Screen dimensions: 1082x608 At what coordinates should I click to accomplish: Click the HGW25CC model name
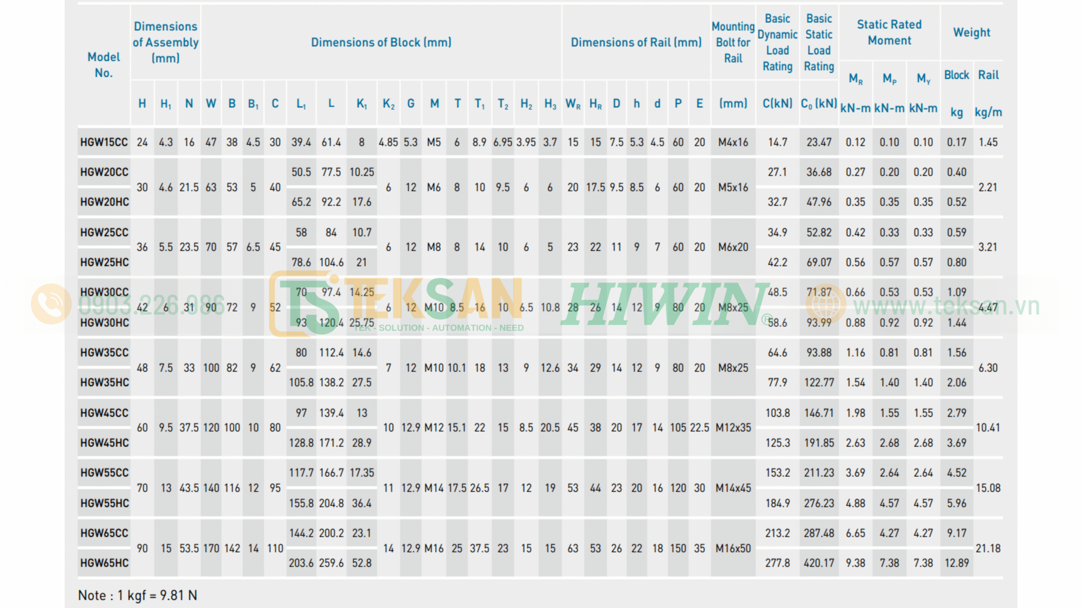tap(104, 233)
